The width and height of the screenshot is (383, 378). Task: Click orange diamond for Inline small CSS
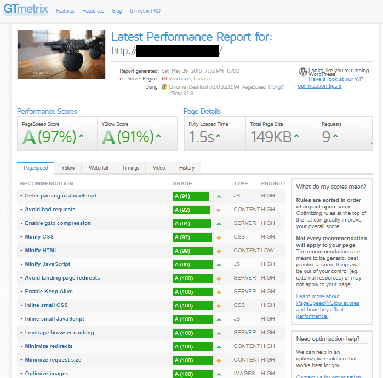click(x=219, y=306)
